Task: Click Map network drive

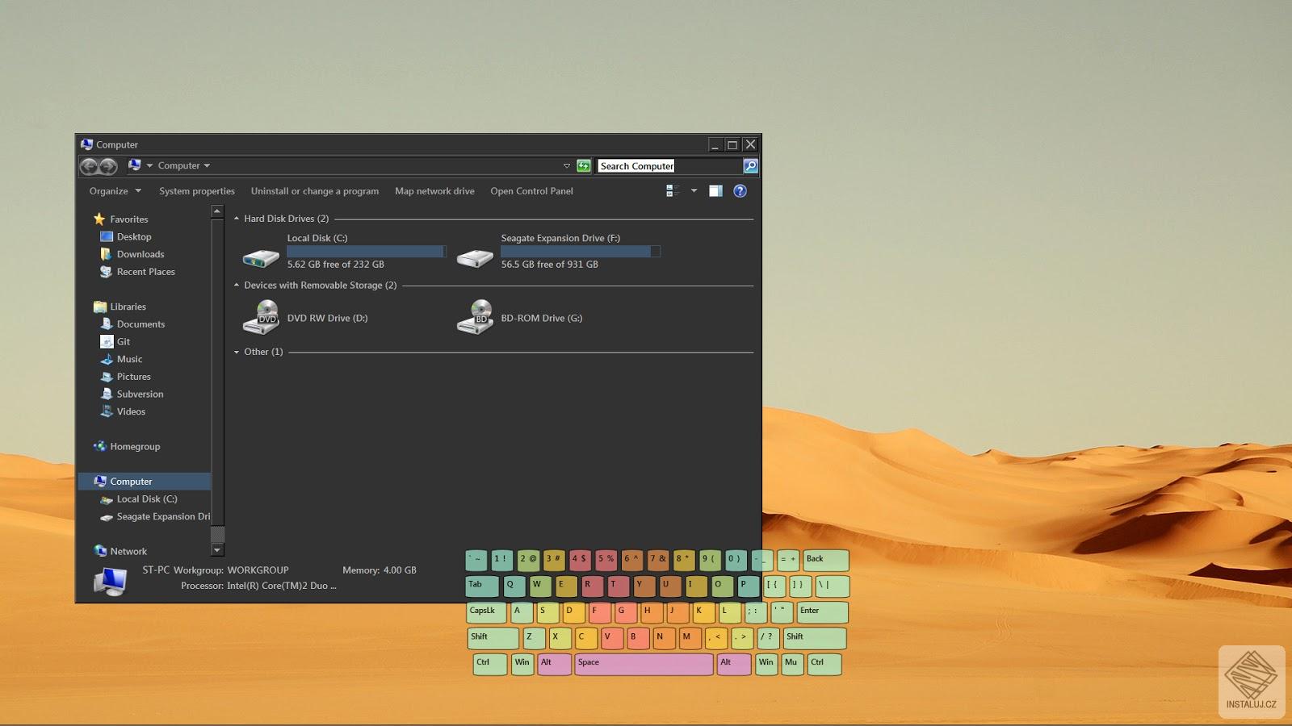Action: (434, 191)
